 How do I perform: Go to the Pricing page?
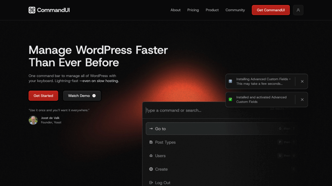pyautogui.click(x=193, y=10)
